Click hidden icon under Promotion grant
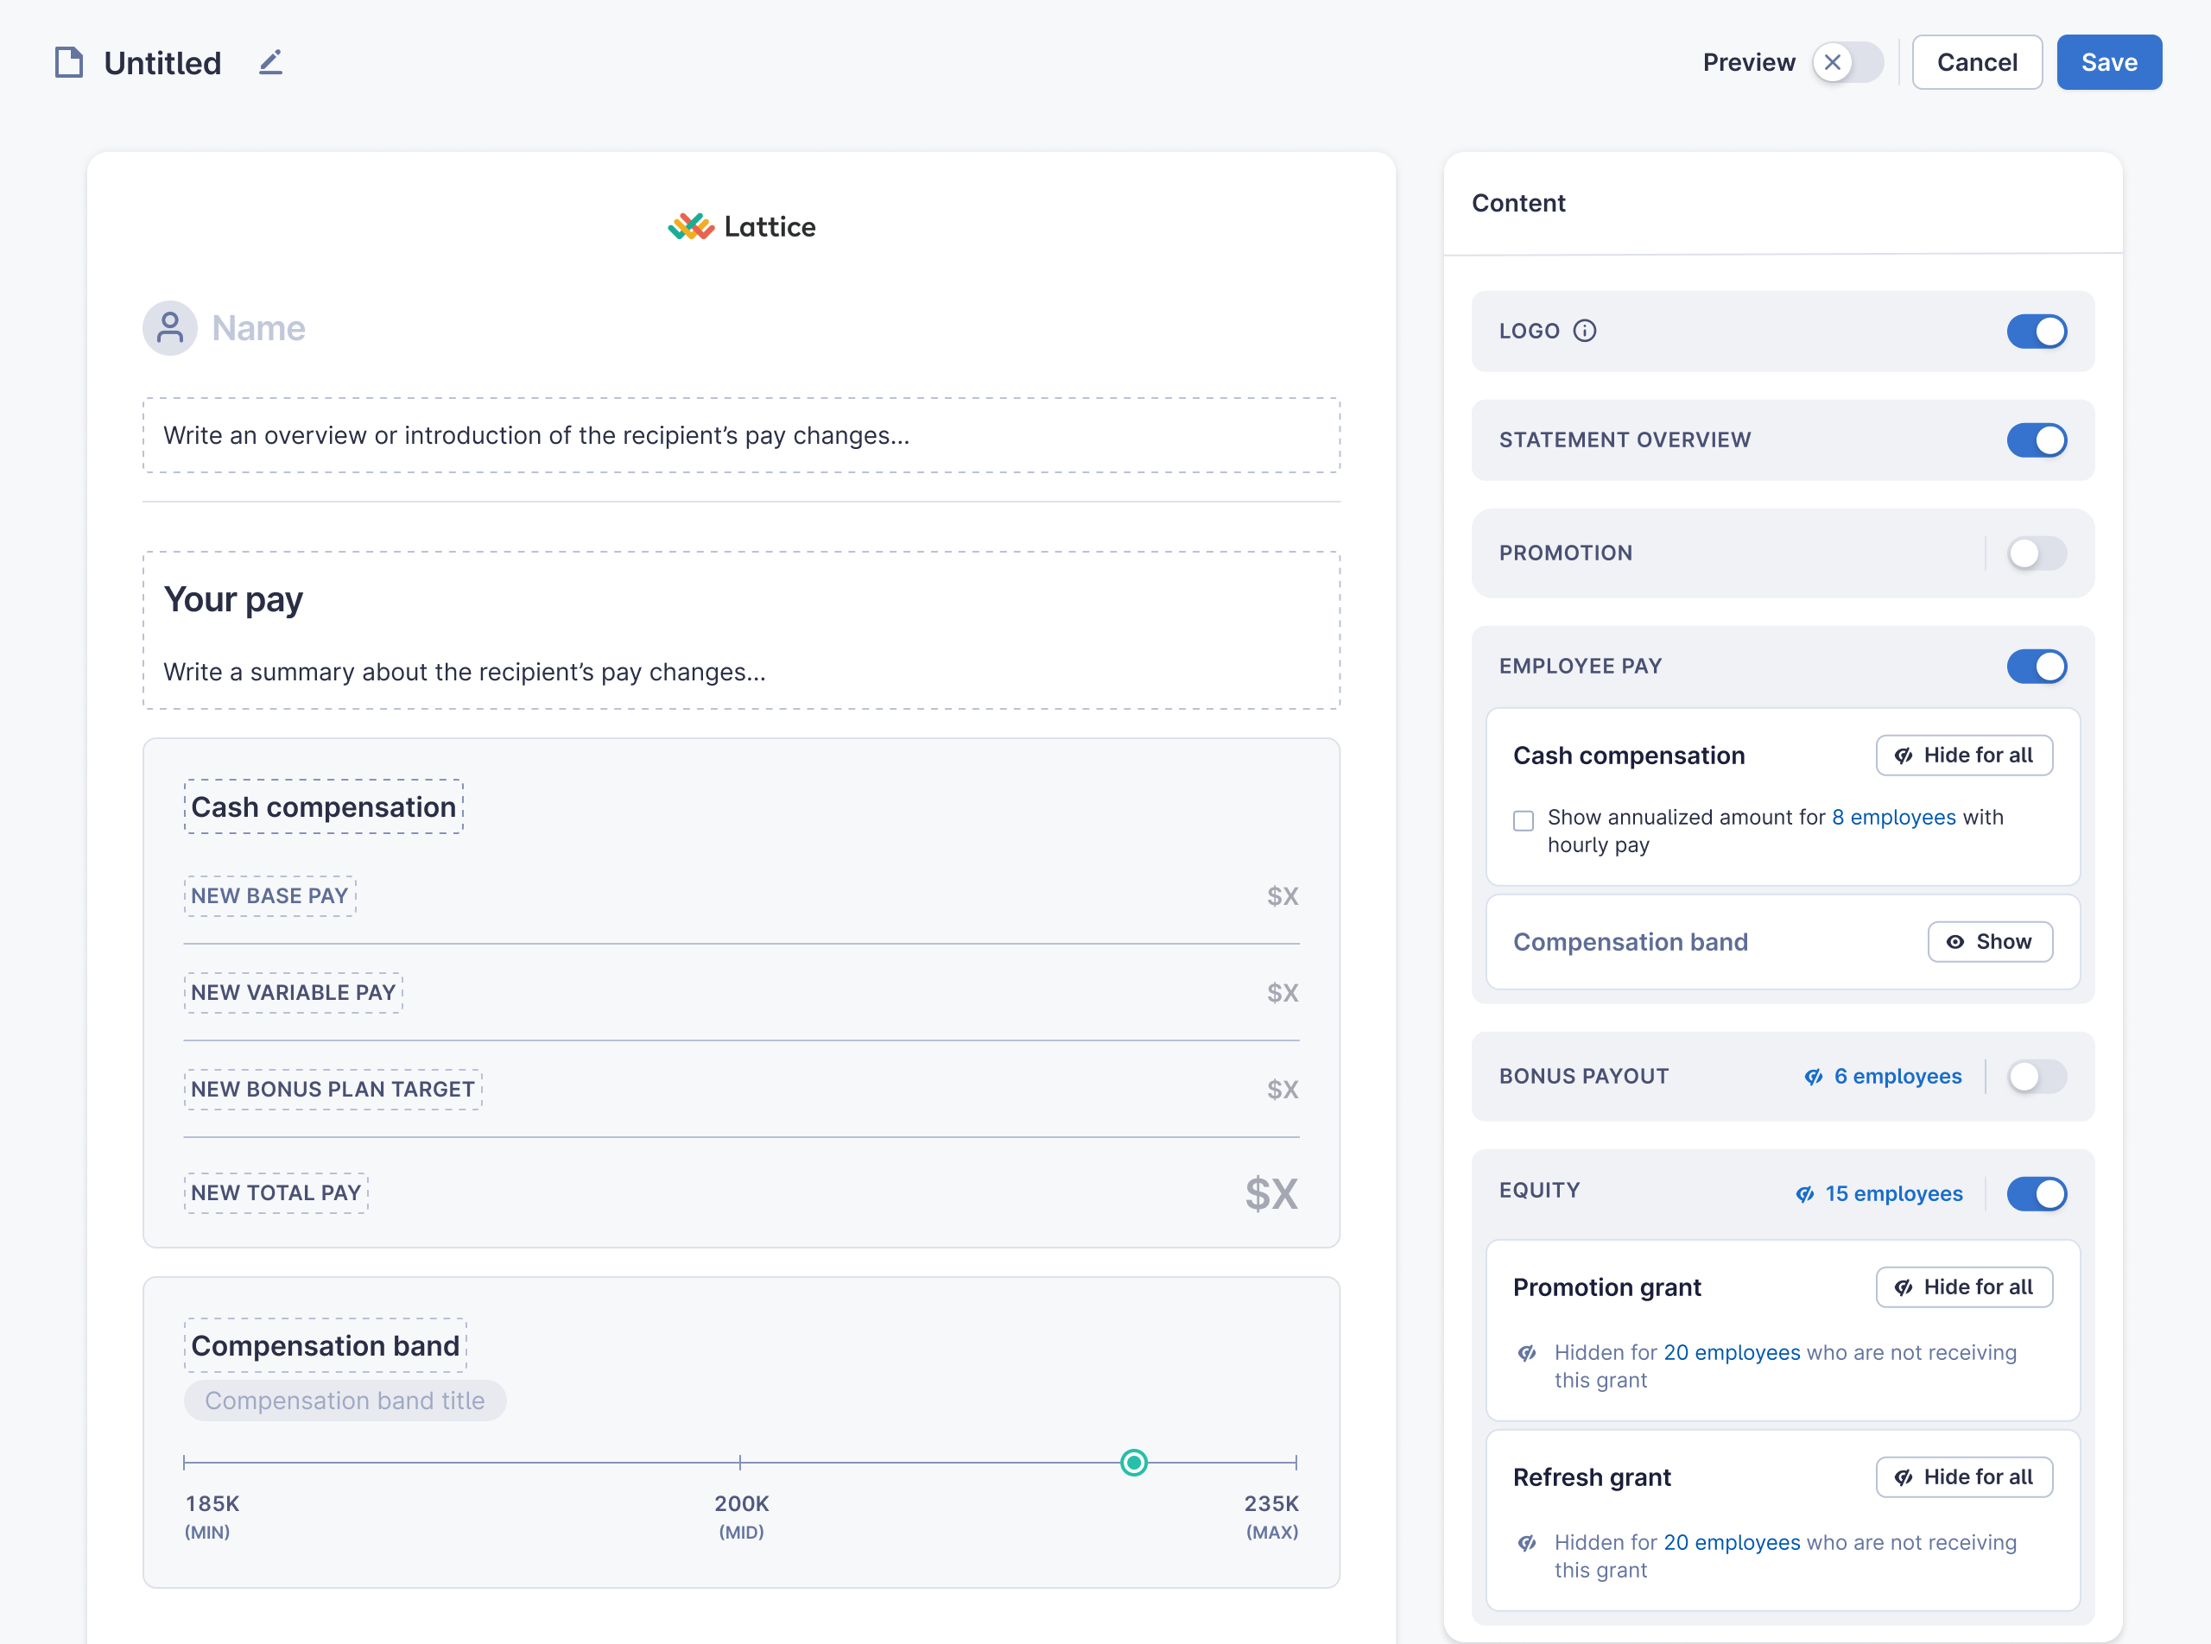 coord(1526,1353)
